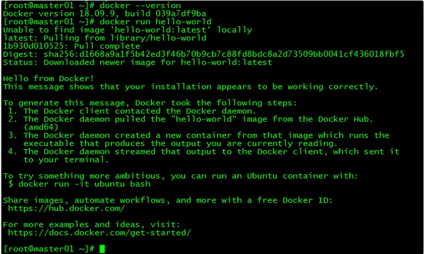
Task: Click the green terminal cursor block
Action: click(102, 249)
